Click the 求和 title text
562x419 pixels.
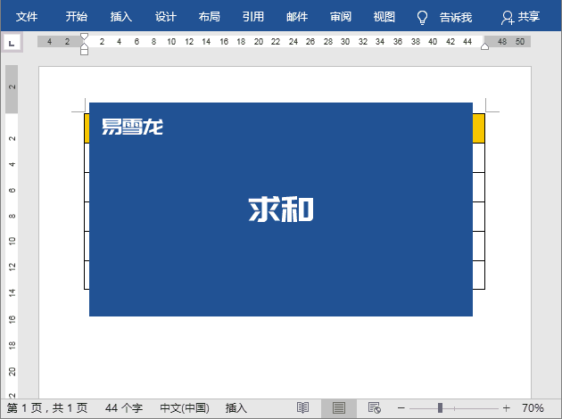[281, 209]
